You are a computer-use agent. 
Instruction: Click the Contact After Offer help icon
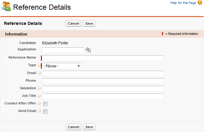pyautogui.click(x=39, y=103)
